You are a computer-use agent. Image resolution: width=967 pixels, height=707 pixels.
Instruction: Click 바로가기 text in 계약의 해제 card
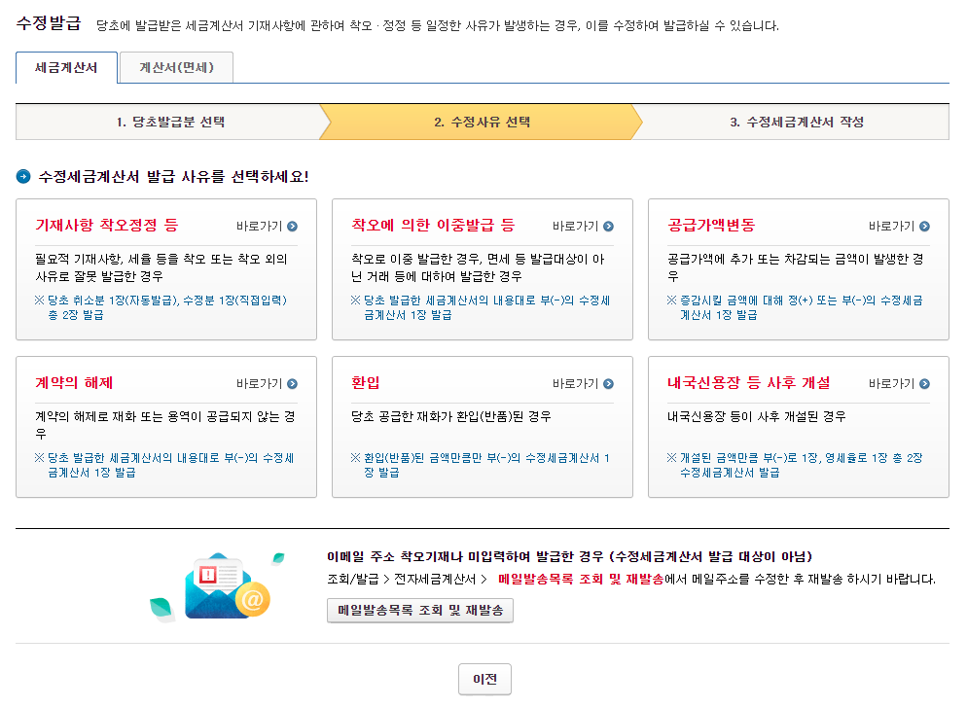click(x=259, y=384)
